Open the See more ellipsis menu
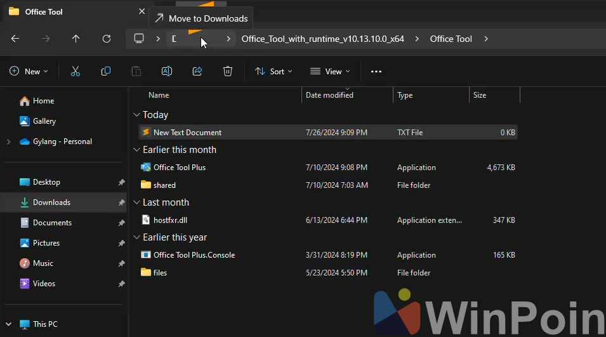Screen dimensions: 606x337 376,72
